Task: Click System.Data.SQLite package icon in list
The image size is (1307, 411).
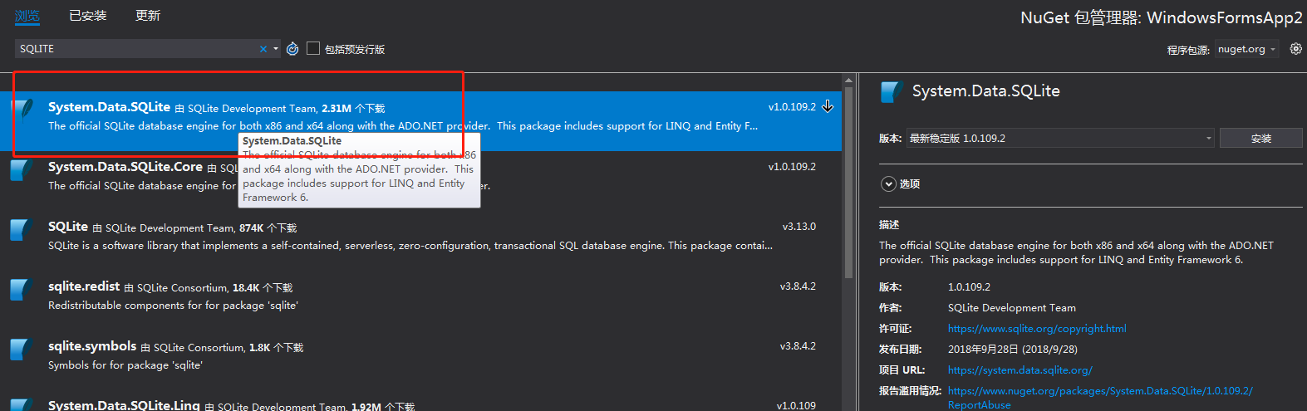Action: 22,110
